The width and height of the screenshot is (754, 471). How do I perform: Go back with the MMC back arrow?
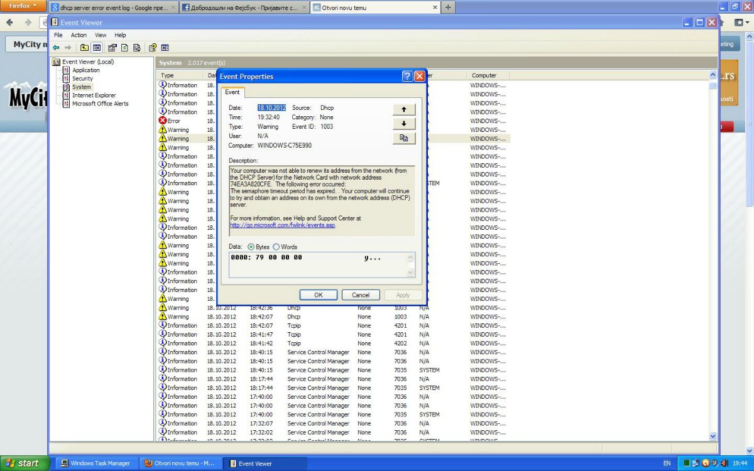point(56,48)
